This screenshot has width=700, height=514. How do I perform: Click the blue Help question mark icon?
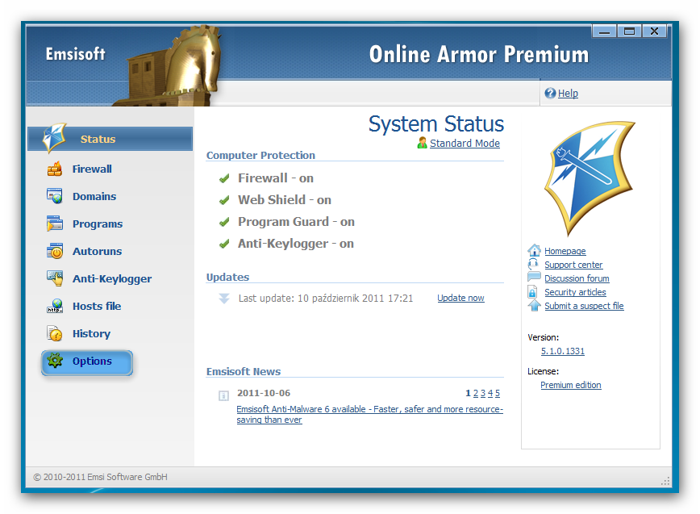550,93
